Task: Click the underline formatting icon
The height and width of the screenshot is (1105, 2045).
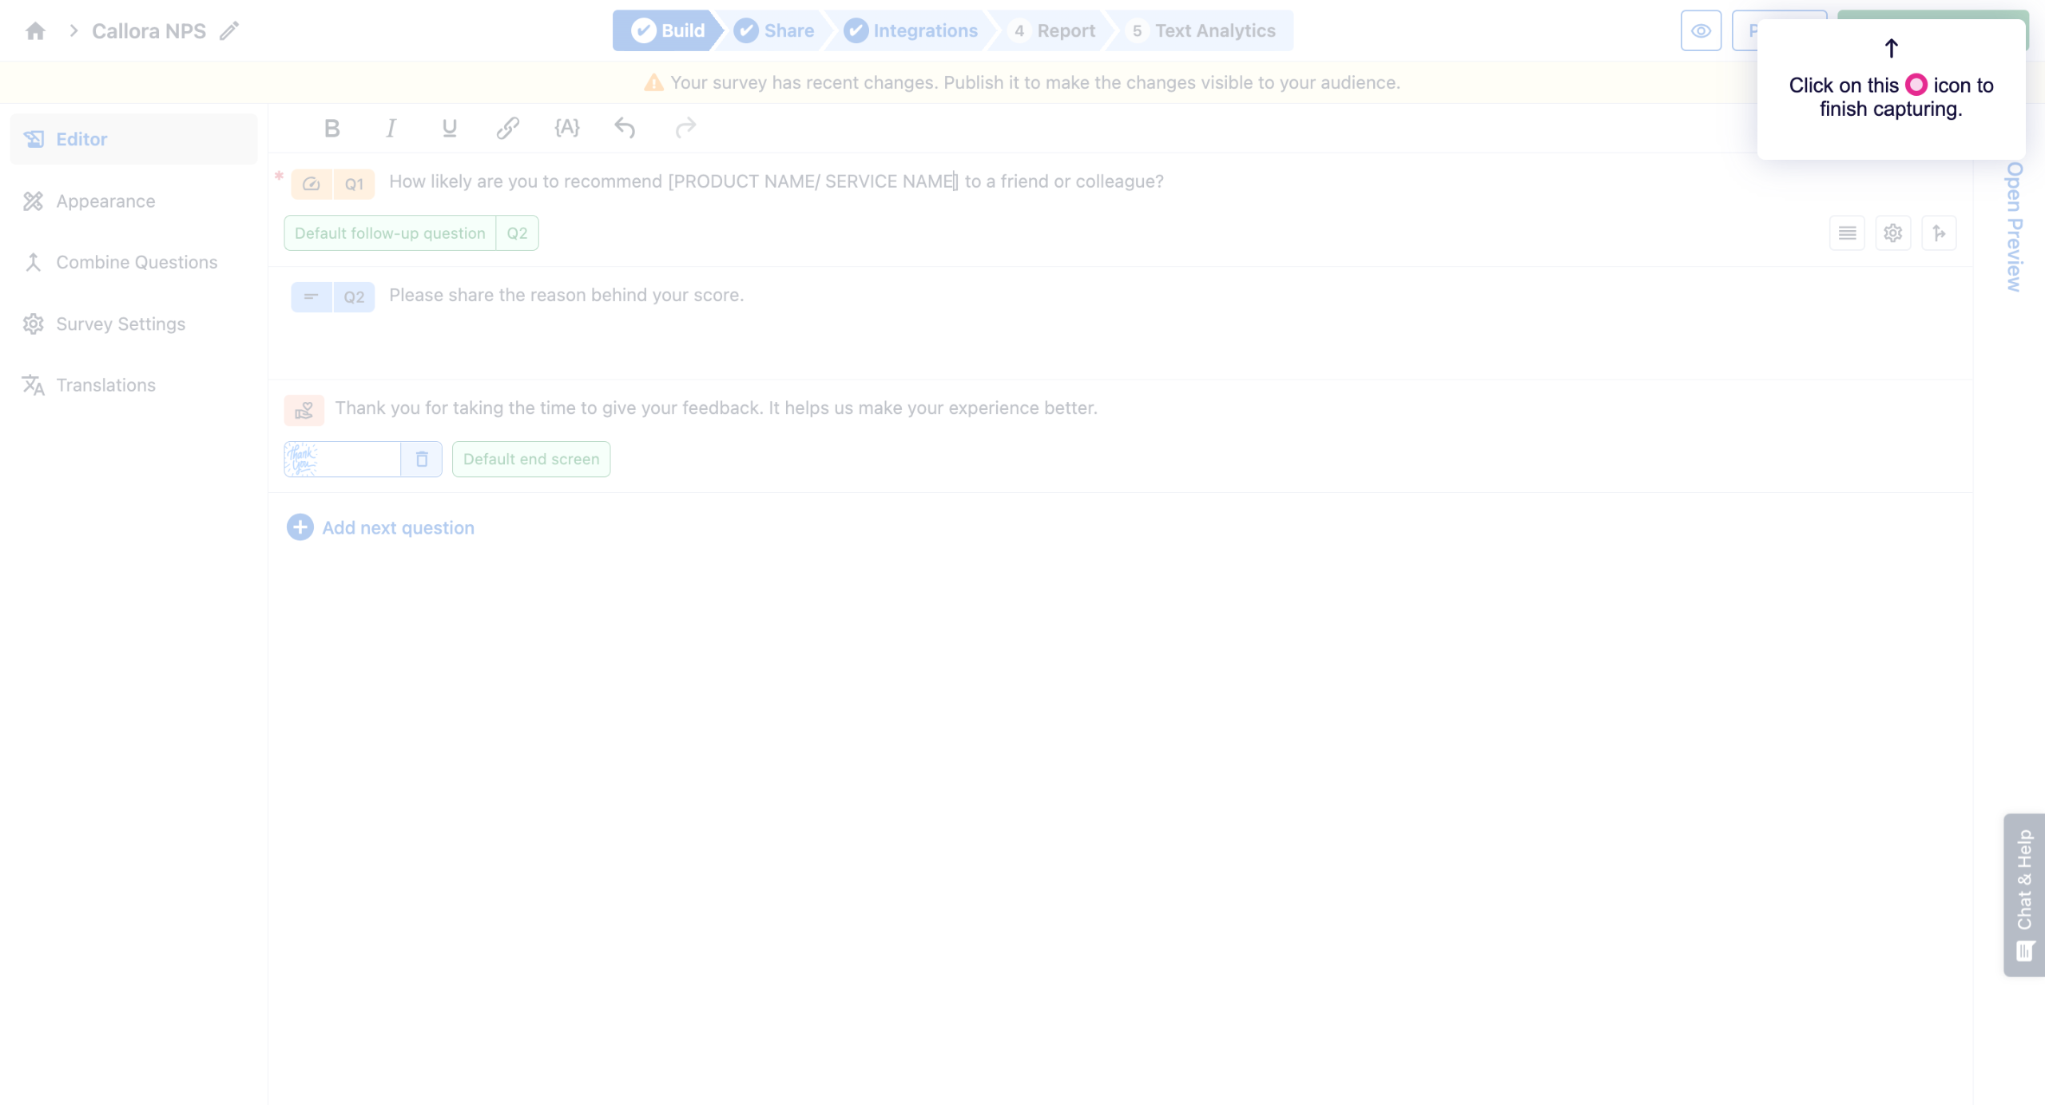Action: click(x=449, y=128)
